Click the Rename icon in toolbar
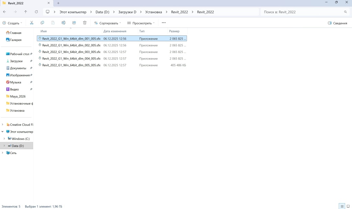 [x=64, y=23]
